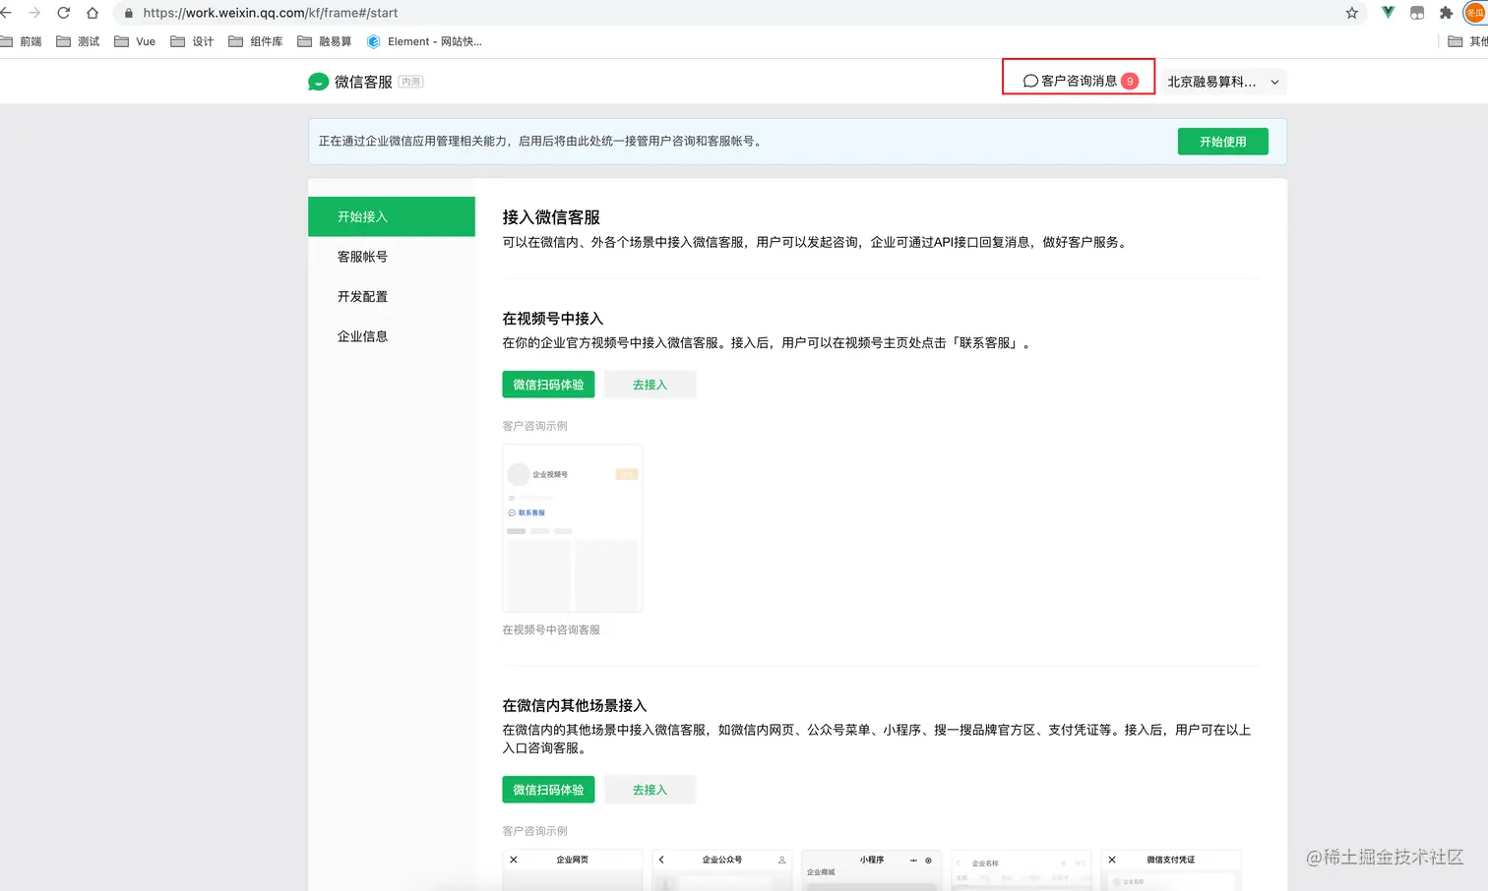Click the 联系客服 icon in video preview
The image size is (1488, 891).
pyautogui.click(x=512, y=512)
